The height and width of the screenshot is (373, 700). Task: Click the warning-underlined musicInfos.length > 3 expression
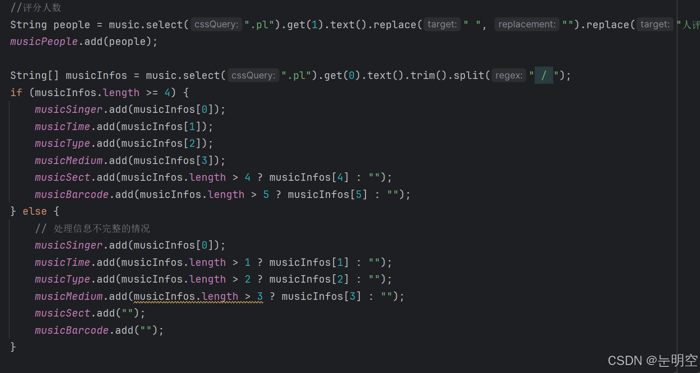pyautogui.click(x=198, y=296)
